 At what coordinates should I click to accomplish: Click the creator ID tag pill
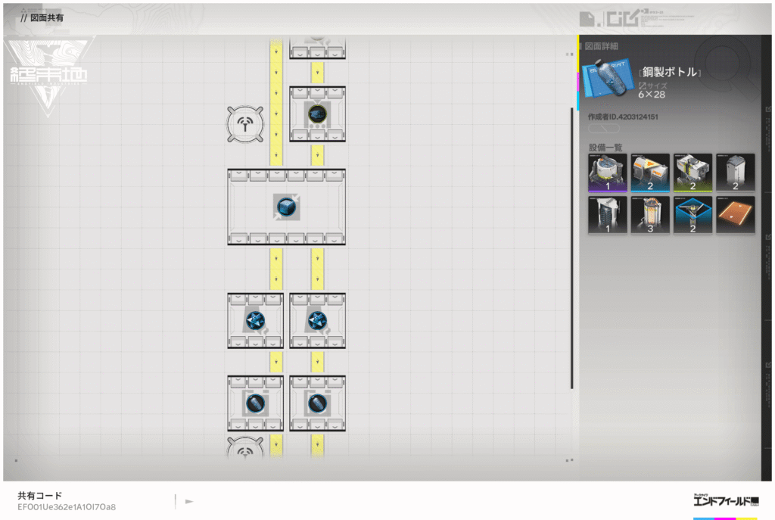click(604, 129)
